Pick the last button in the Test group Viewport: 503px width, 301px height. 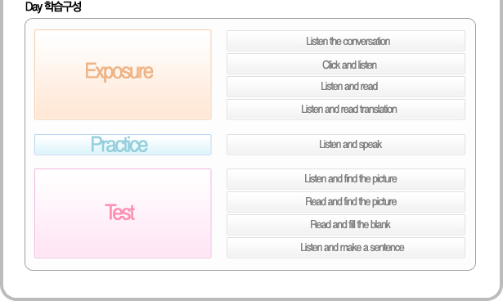pos(346,248)
